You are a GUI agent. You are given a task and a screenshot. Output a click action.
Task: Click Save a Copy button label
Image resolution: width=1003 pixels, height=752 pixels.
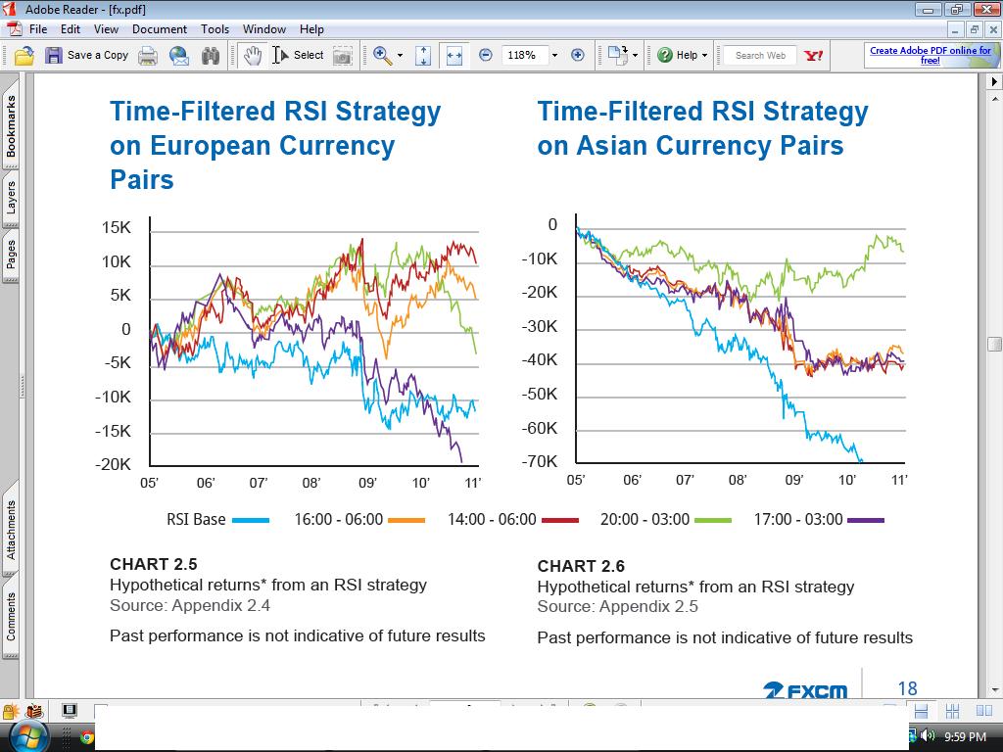(x=98, y=56)
